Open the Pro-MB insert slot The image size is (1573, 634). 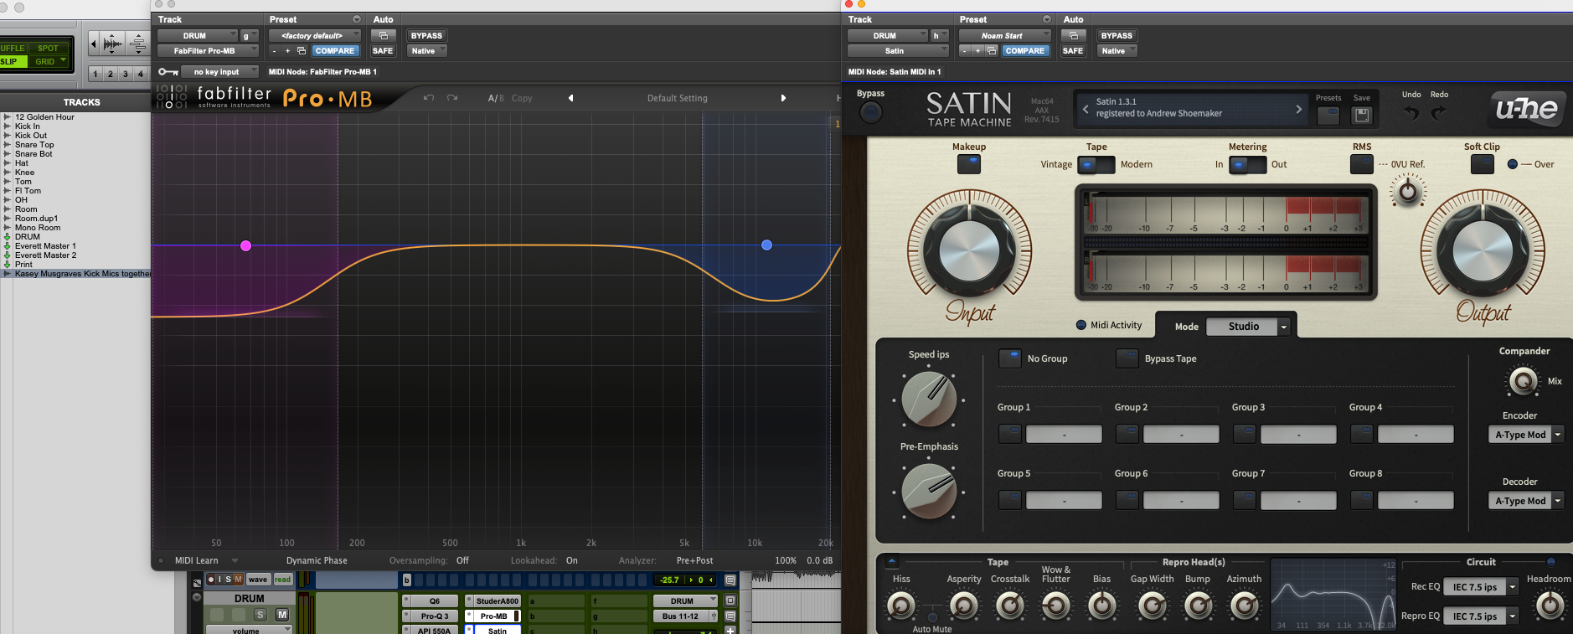[494, 616]
